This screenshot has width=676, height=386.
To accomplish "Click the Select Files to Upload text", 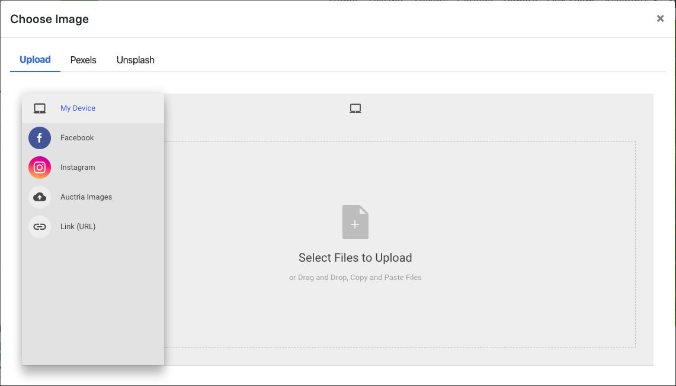I will click(355, 258).
